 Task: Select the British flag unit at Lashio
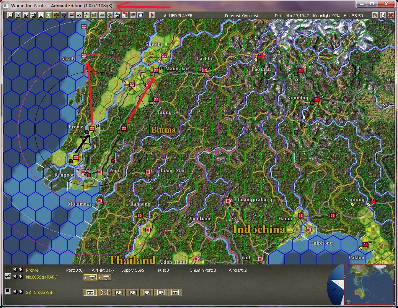click(204, 70)
